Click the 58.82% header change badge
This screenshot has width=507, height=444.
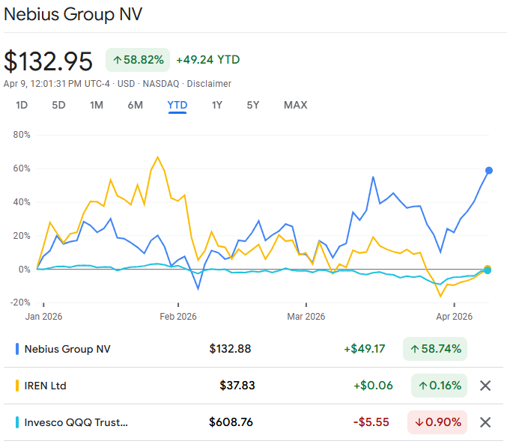coord(138,60)
